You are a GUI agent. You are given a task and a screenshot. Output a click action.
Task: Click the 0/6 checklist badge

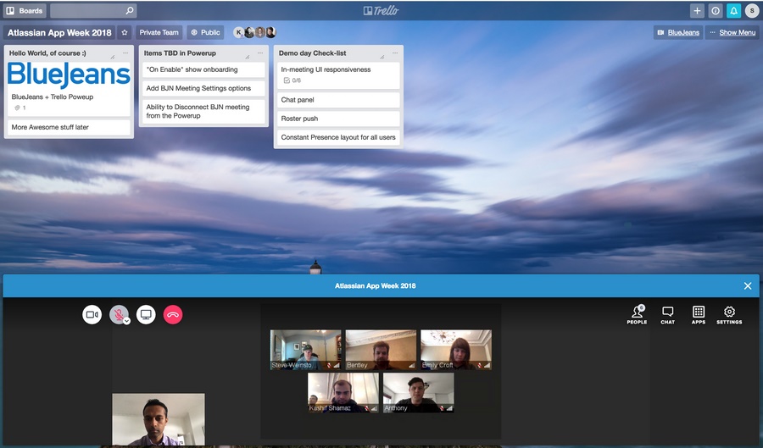[292, 80]
